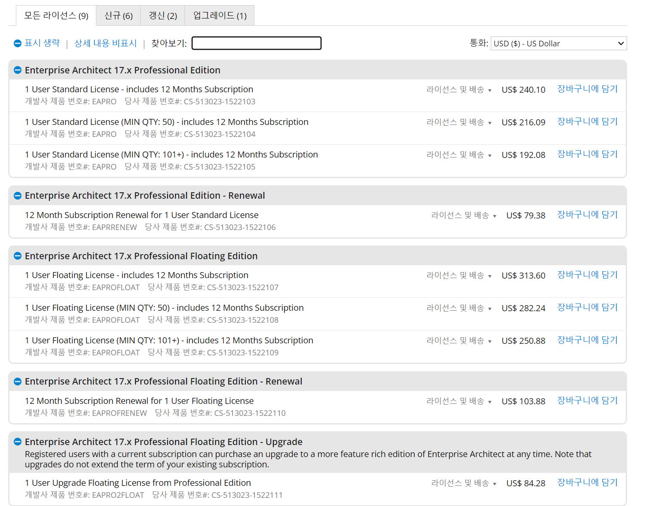
Task: Click the minus icon beside 표시 생략
Action: 18,43
